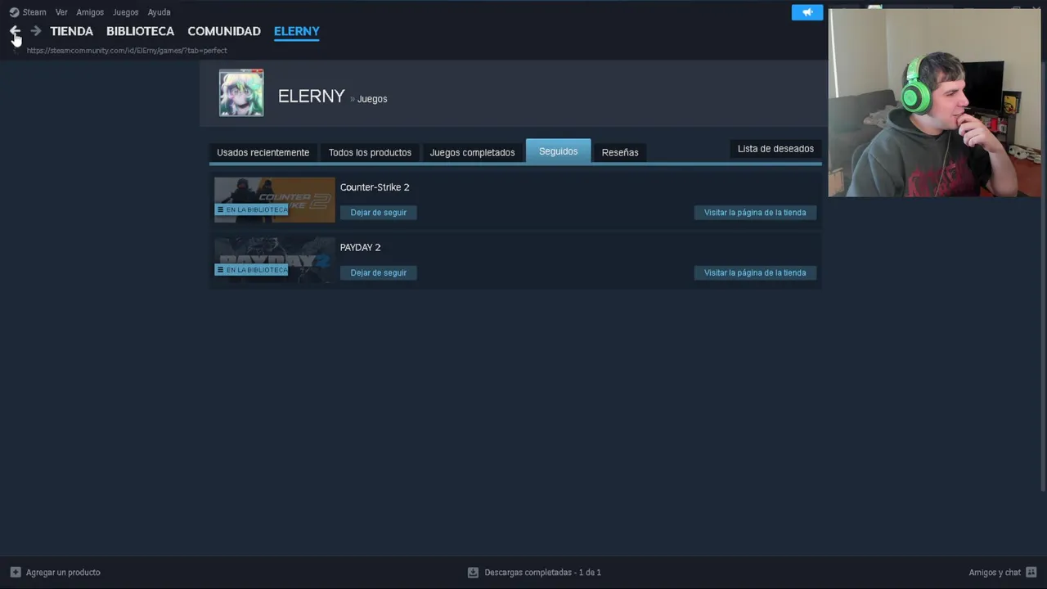Click the page URL text

(x=127, y=51)
